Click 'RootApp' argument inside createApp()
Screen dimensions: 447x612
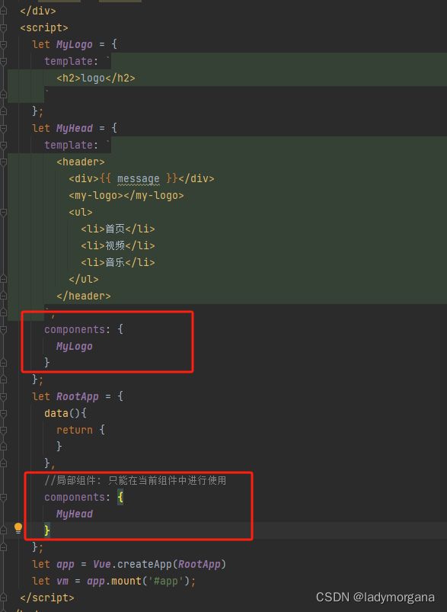point(200,564)
